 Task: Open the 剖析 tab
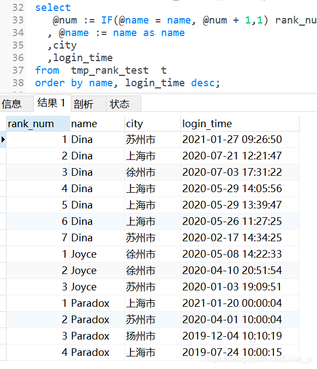(x=88, y=104)
